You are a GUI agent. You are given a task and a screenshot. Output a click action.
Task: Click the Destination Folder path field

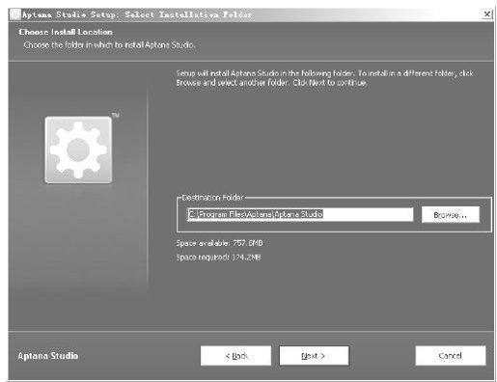300,214
